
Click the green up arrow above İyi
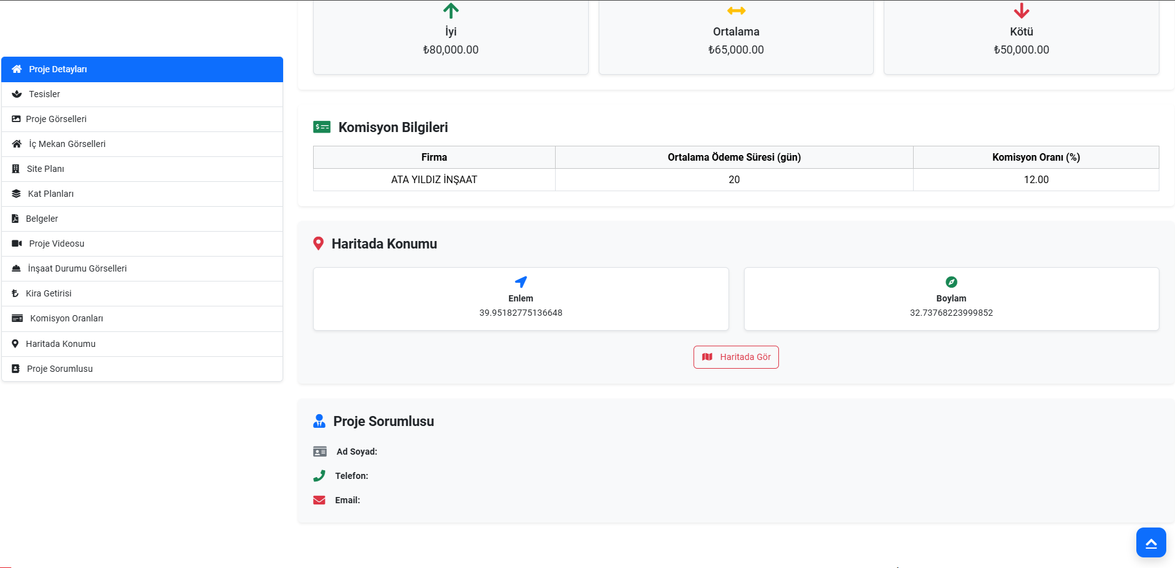tap(450, 11)
